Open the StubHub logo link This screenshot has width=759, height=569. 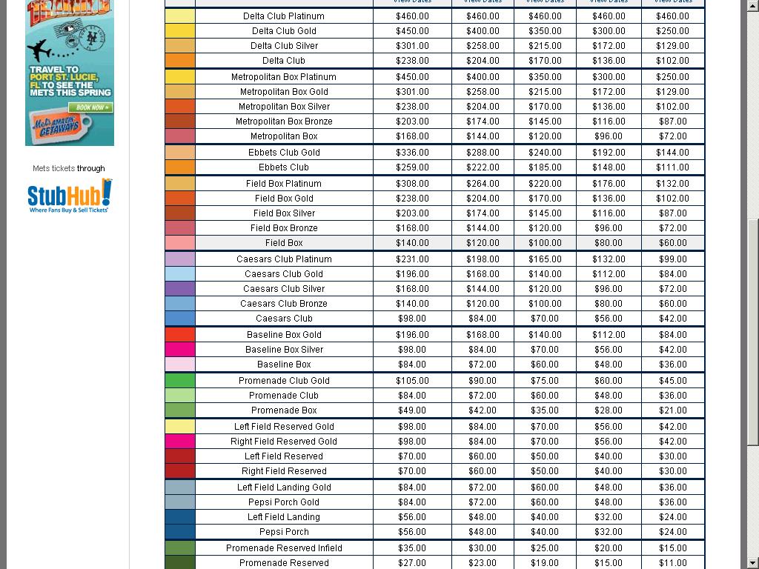(x=70, y=196)
